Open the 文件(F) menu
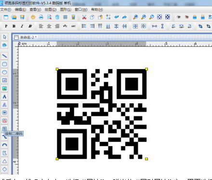Screen dimensions: 212x180 (6, 10)
